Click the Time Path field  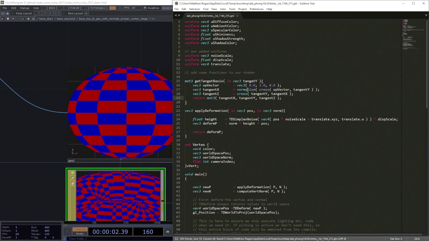(120, 239)
